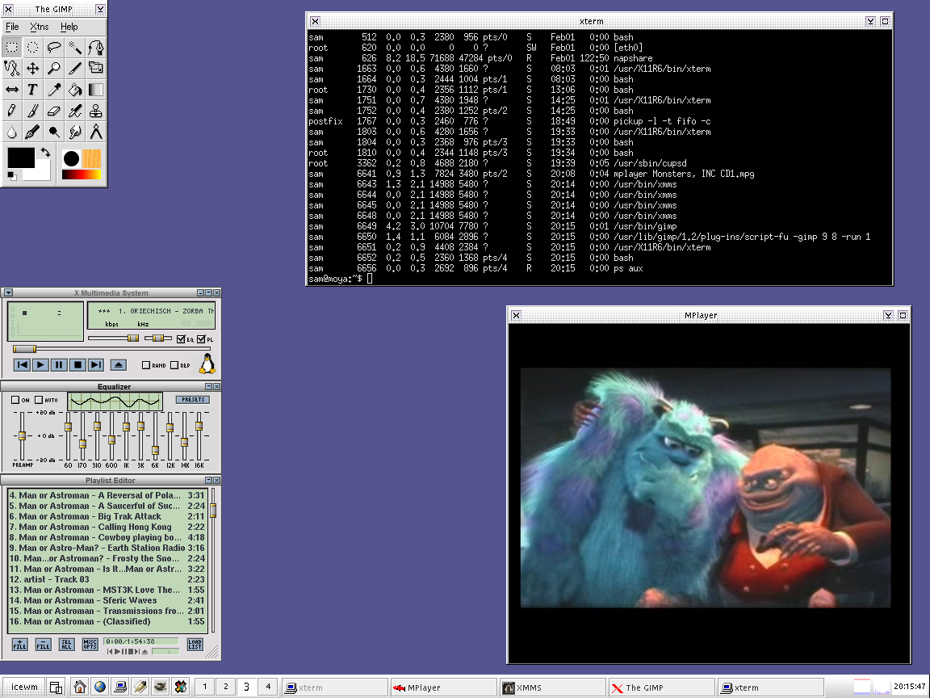Viewport: 930px width, 698px height.
Task: Switch to workspace 1
Action: [x=204, y=687]
